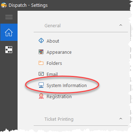Click the orange Folders icon

(x=41, y=63)
